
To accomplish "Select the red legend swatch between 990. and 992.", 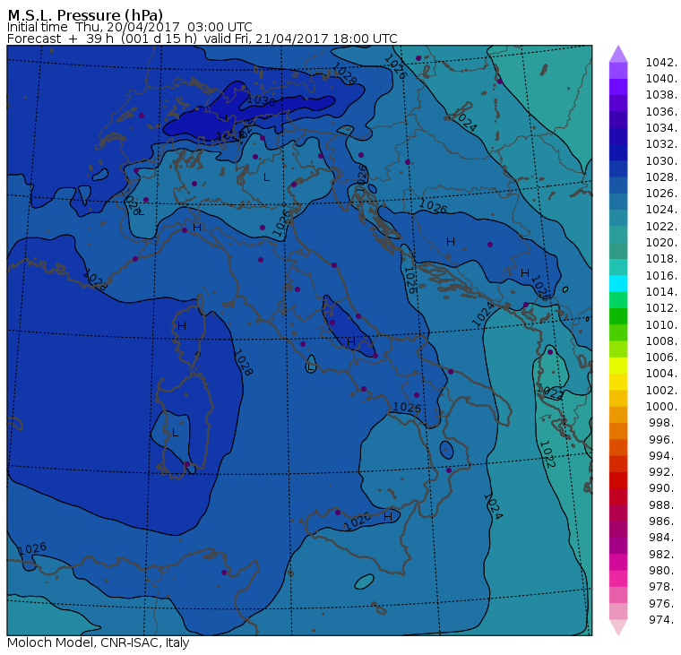I will pyautogui.click(x=618, y=480).
